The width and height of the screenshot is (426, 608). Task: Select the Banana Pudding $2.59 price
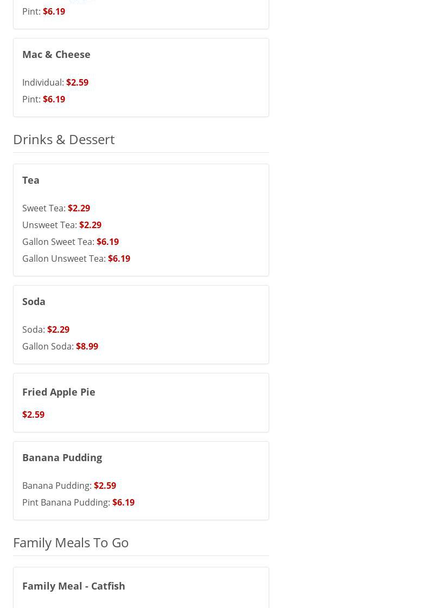coord(105,486)
